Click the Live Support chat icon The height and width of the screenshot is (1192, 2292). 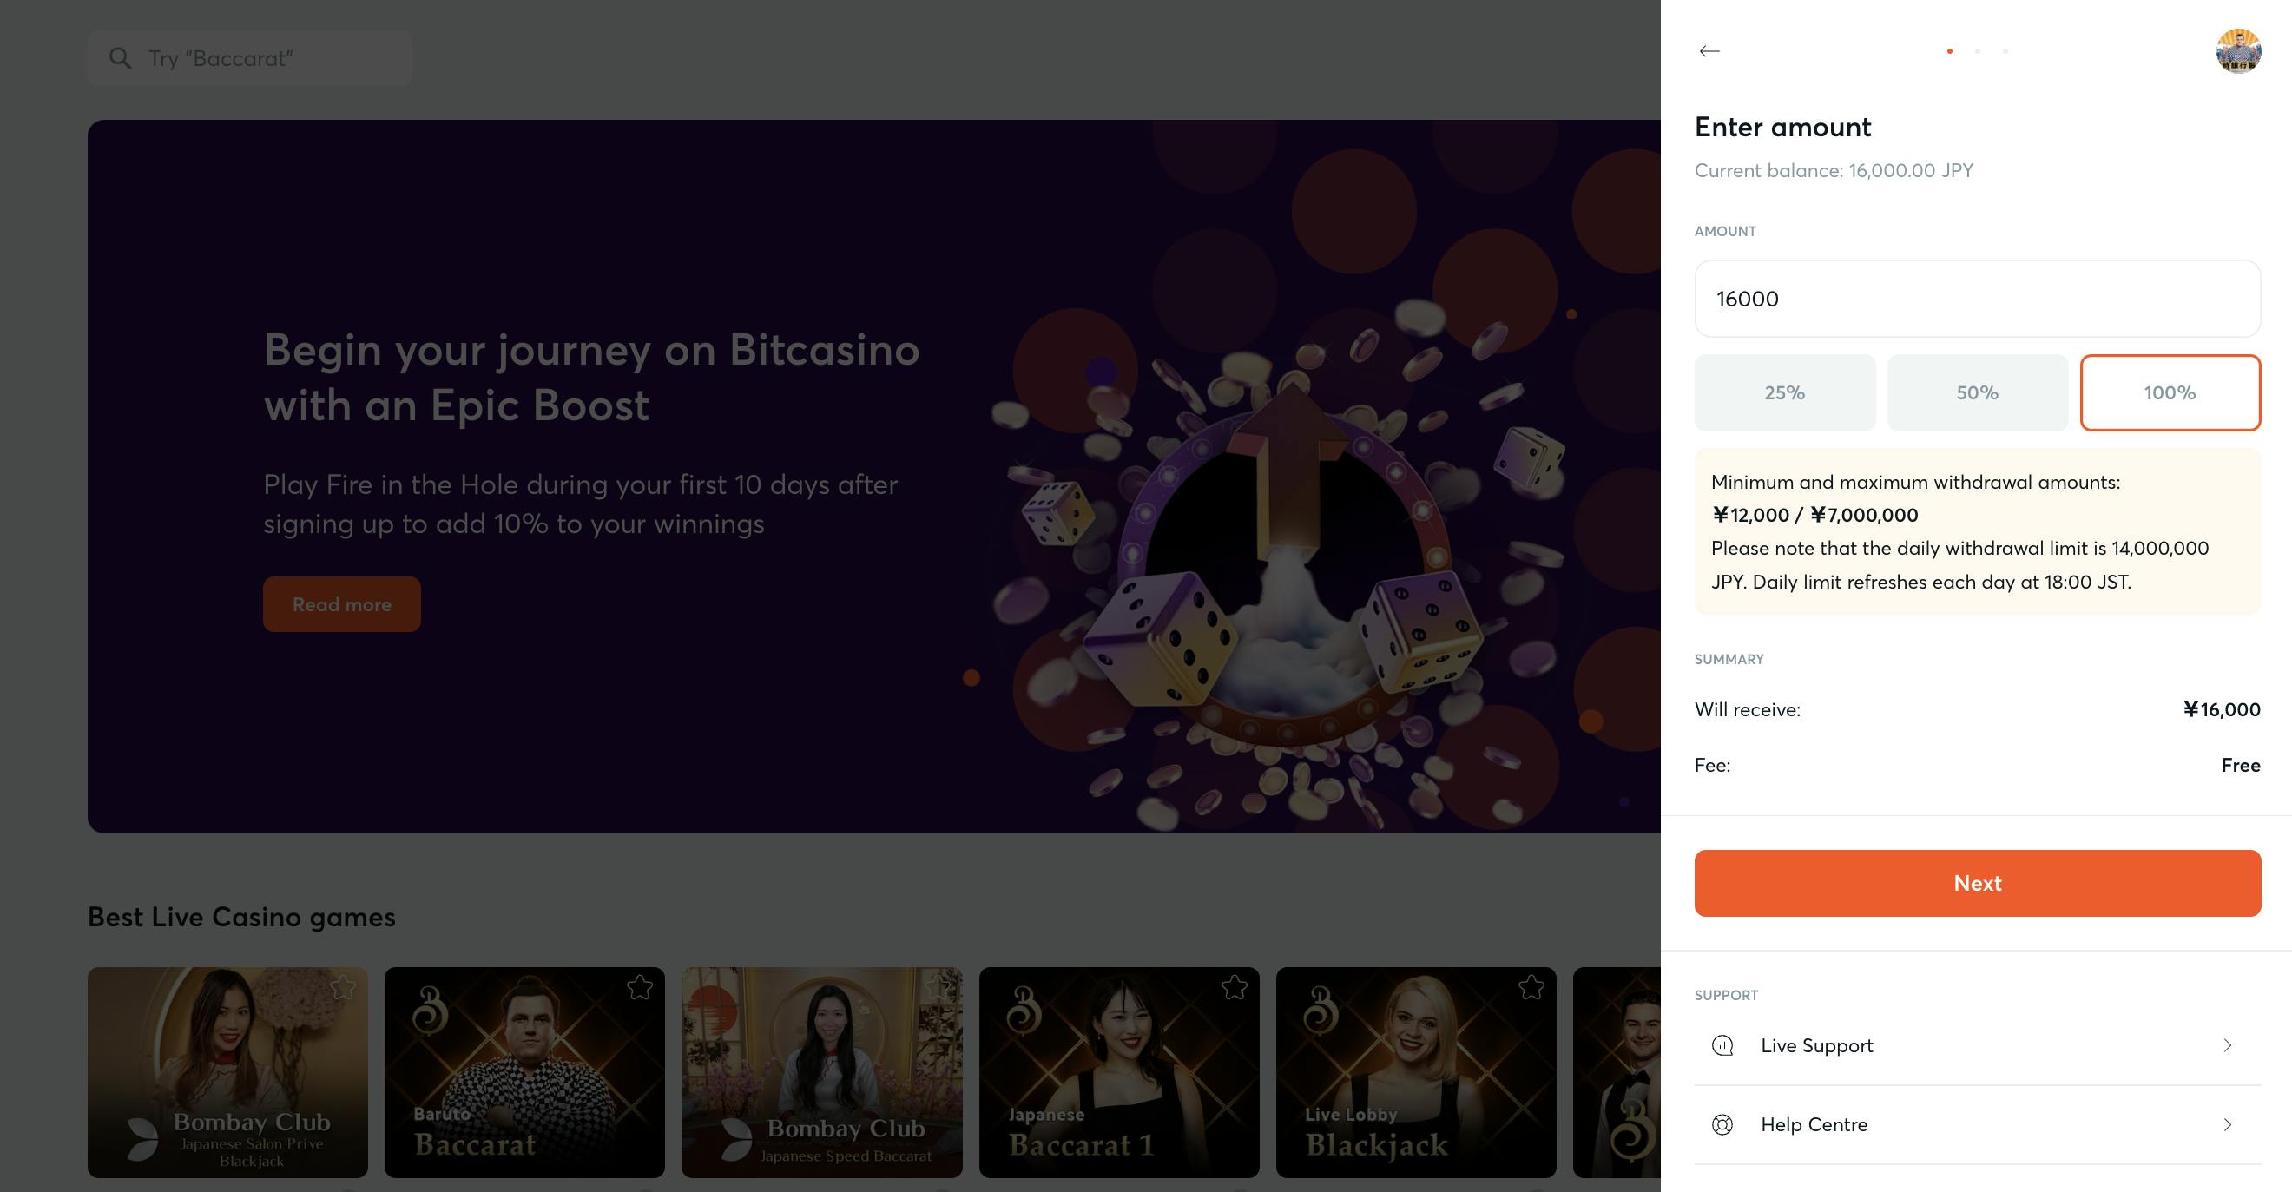pos(1722,1045)
